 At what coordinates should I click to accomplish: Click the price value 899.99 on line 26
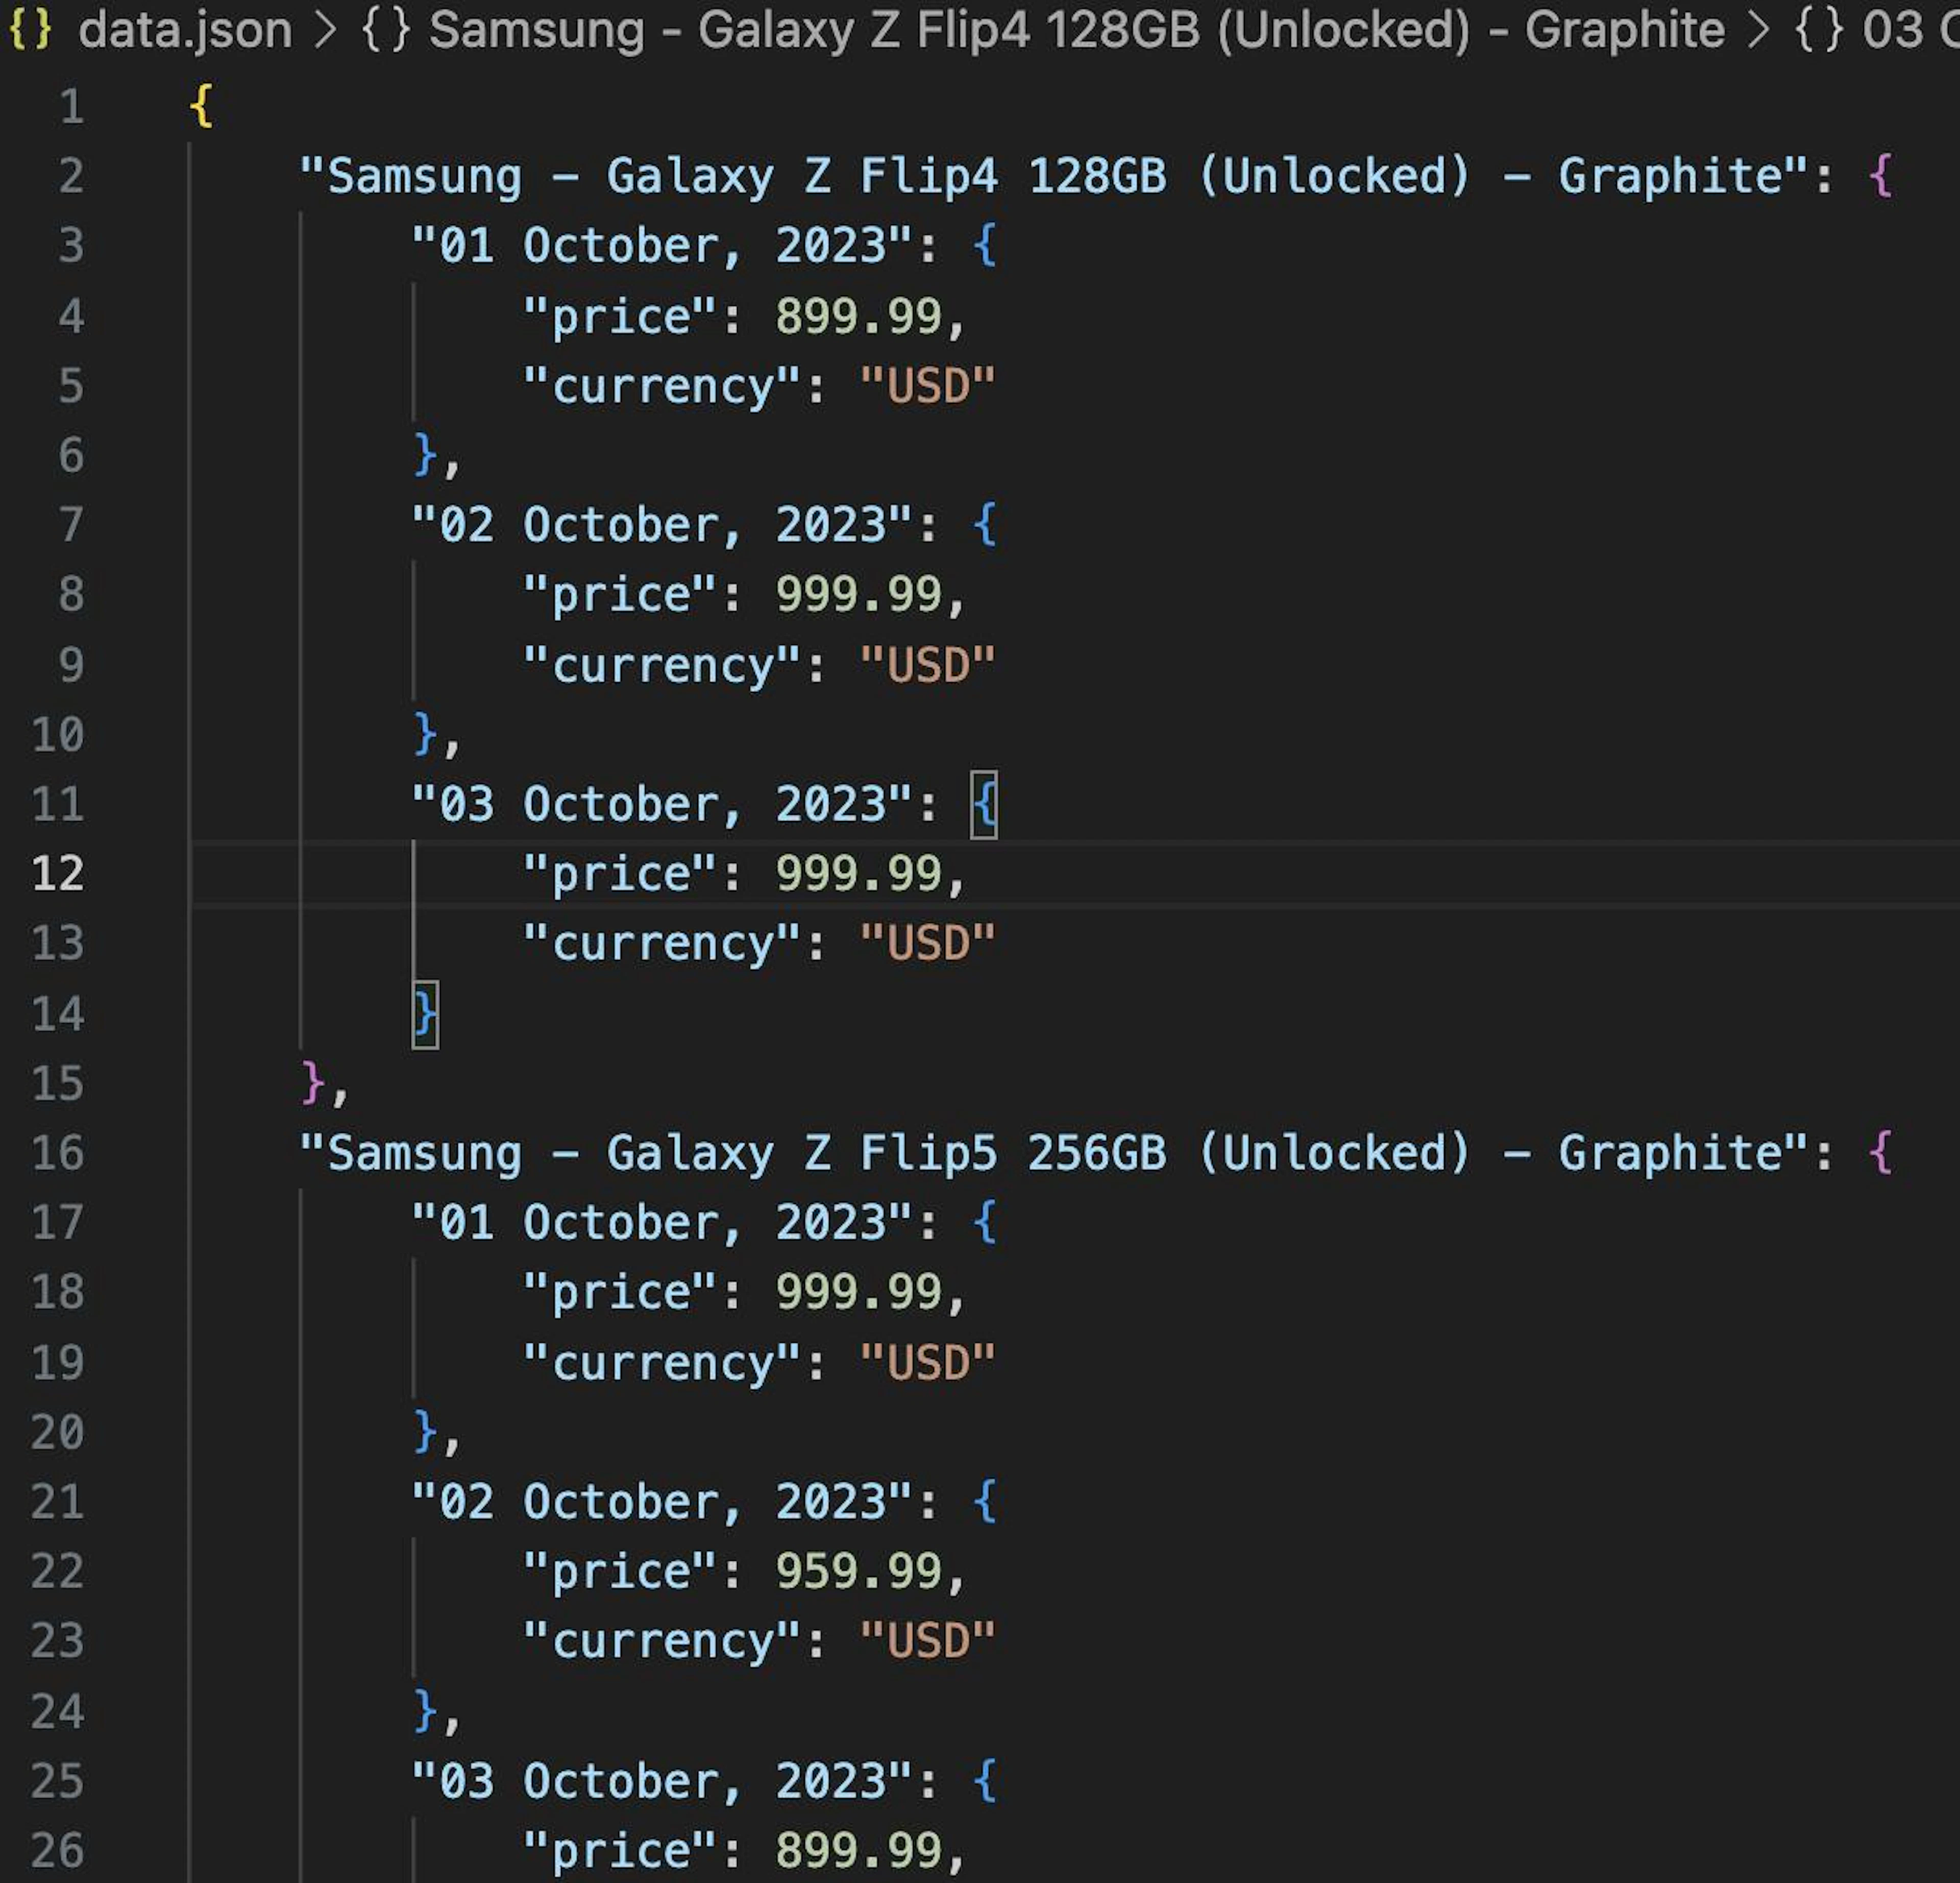(858, 1850)
